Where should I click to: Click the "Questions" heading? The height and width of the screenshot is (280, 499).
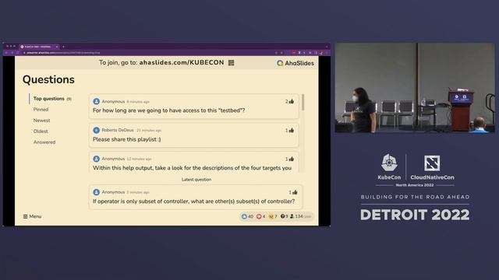click(x=48, y=79)
